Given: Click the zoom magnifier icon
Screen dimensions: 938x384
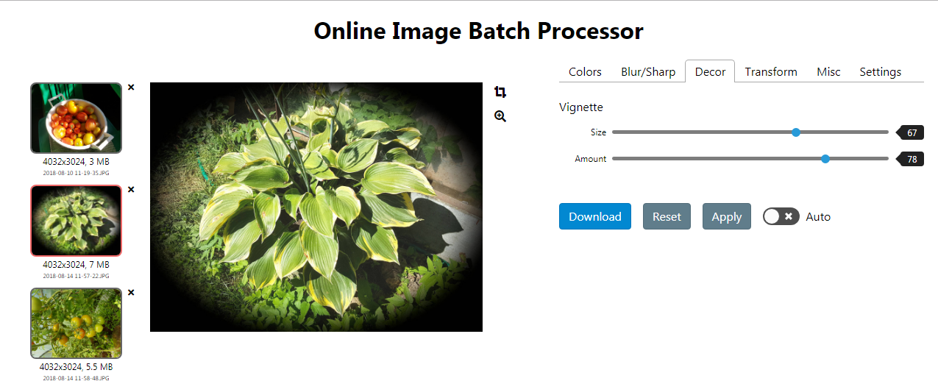Looking at the screenshot, I should (x=500, y=116).
